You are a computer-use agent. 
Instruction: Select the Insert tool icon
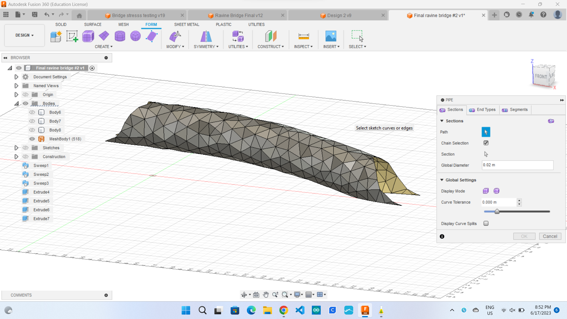[x=331, y=36]
